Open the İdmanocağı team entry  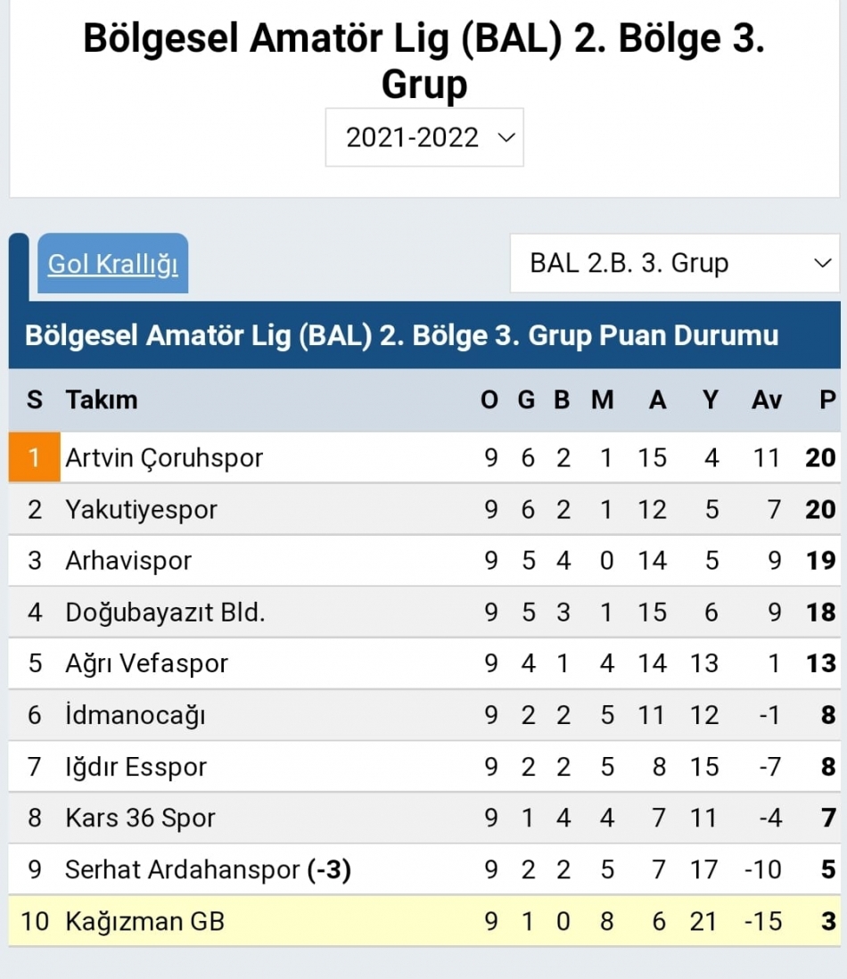tap(135, 715)
